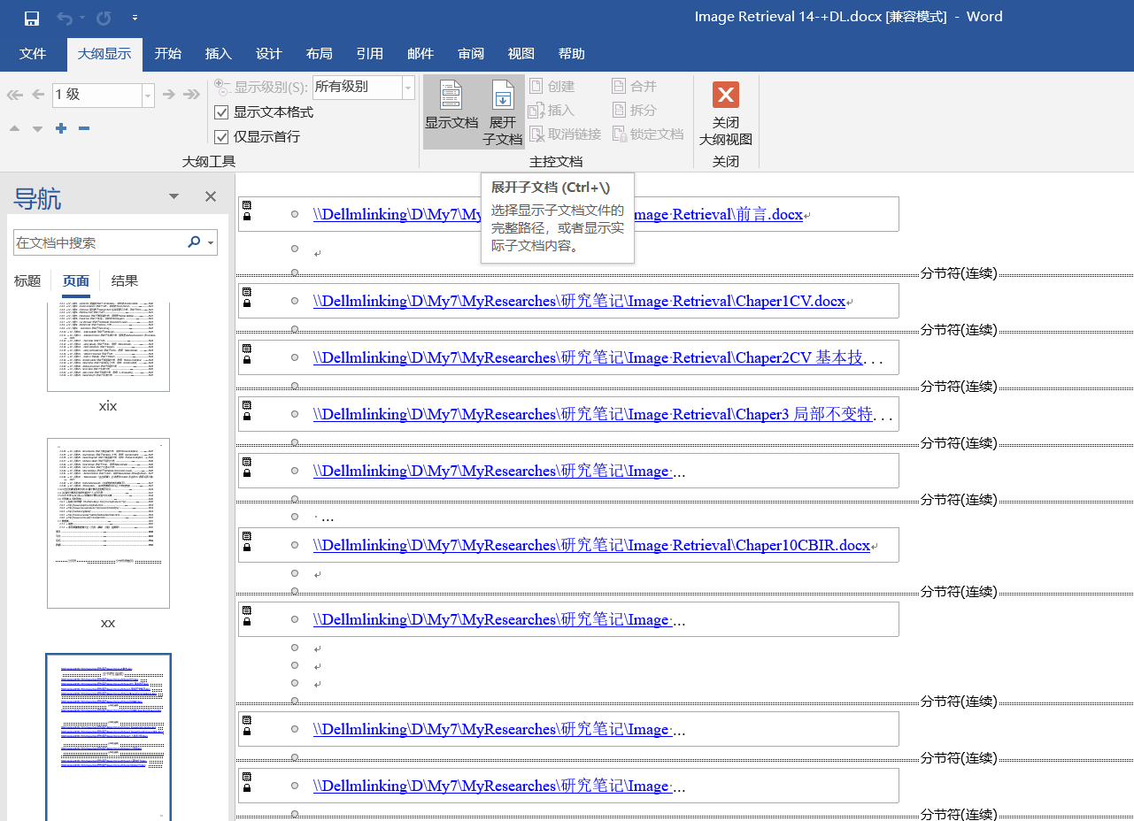Select the highlighted page thumbnail with blue links
Image resolution: width=1134 pixels, height=821 pixels.
tap(108, 737)
